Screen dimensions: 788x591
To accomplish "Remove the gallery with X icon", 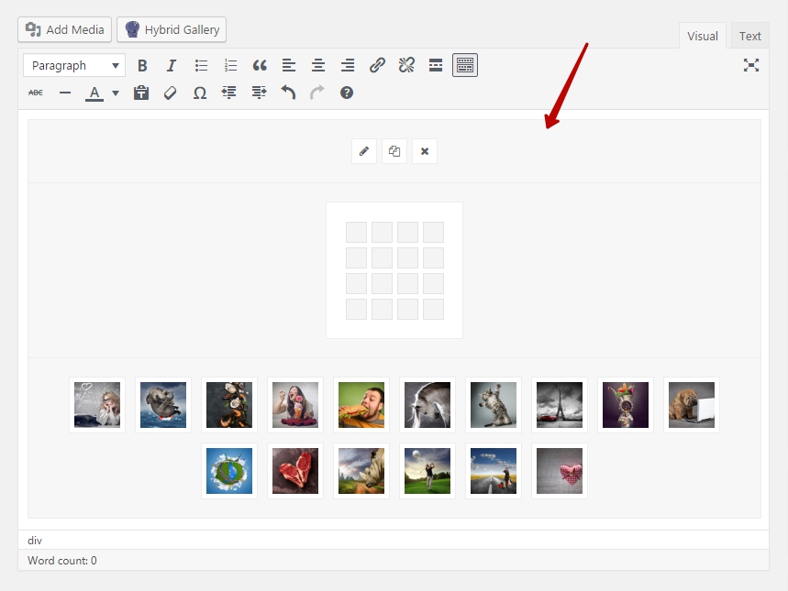I will [425, 151].
